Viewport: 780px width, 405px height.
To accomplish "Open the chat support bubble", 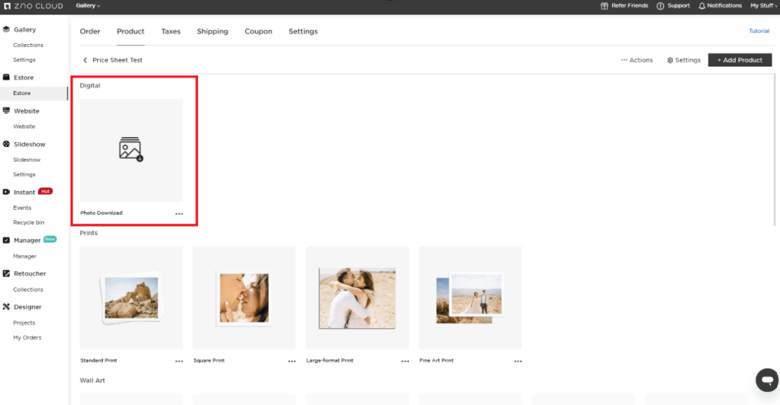I will (x=767, y=380).
